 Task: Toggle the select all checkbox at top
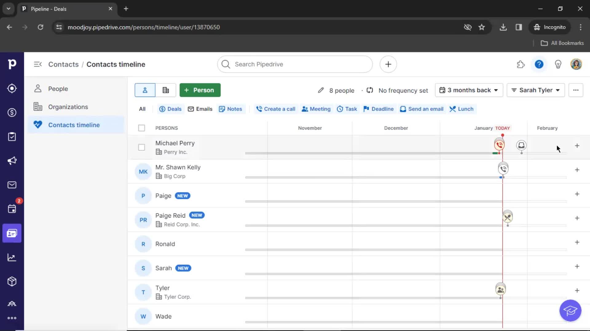141,128
